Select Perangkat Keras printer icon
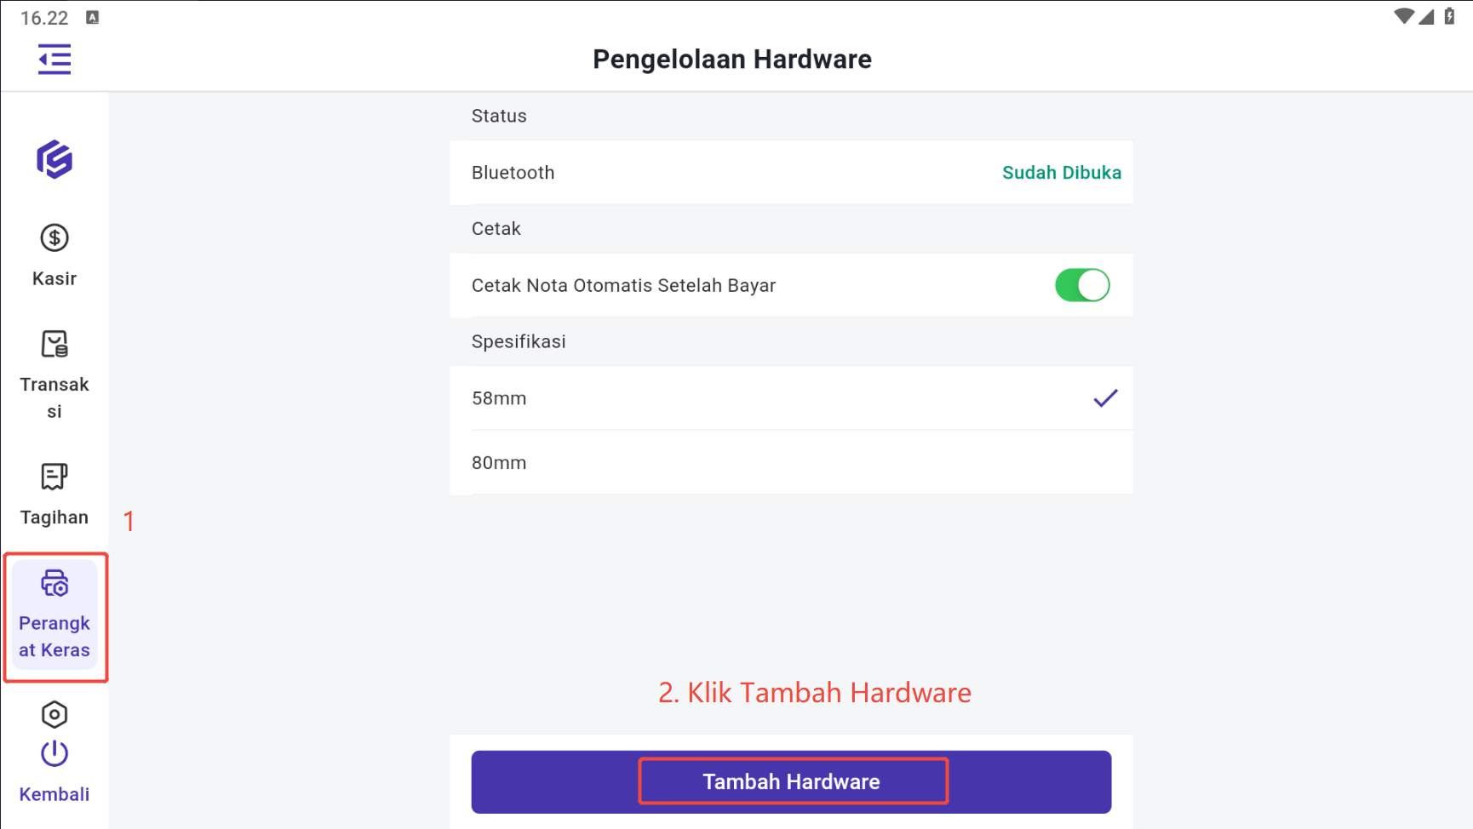 (x=54, y=584)
